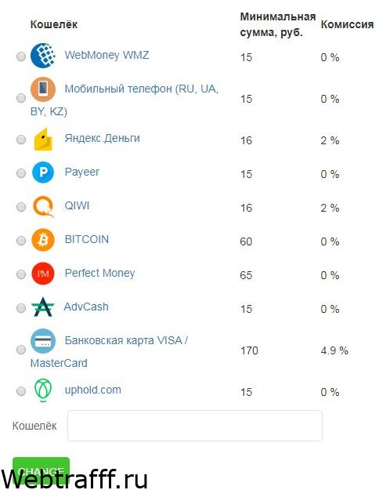The image size is (390, 490).
Task: Focus the Кошелёк text input field
Action: pos(195,426)
